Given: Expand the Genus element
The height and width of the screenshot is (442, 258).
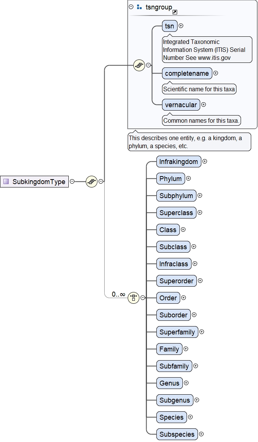Looking at the screenshot, I should tap(186, 383).
